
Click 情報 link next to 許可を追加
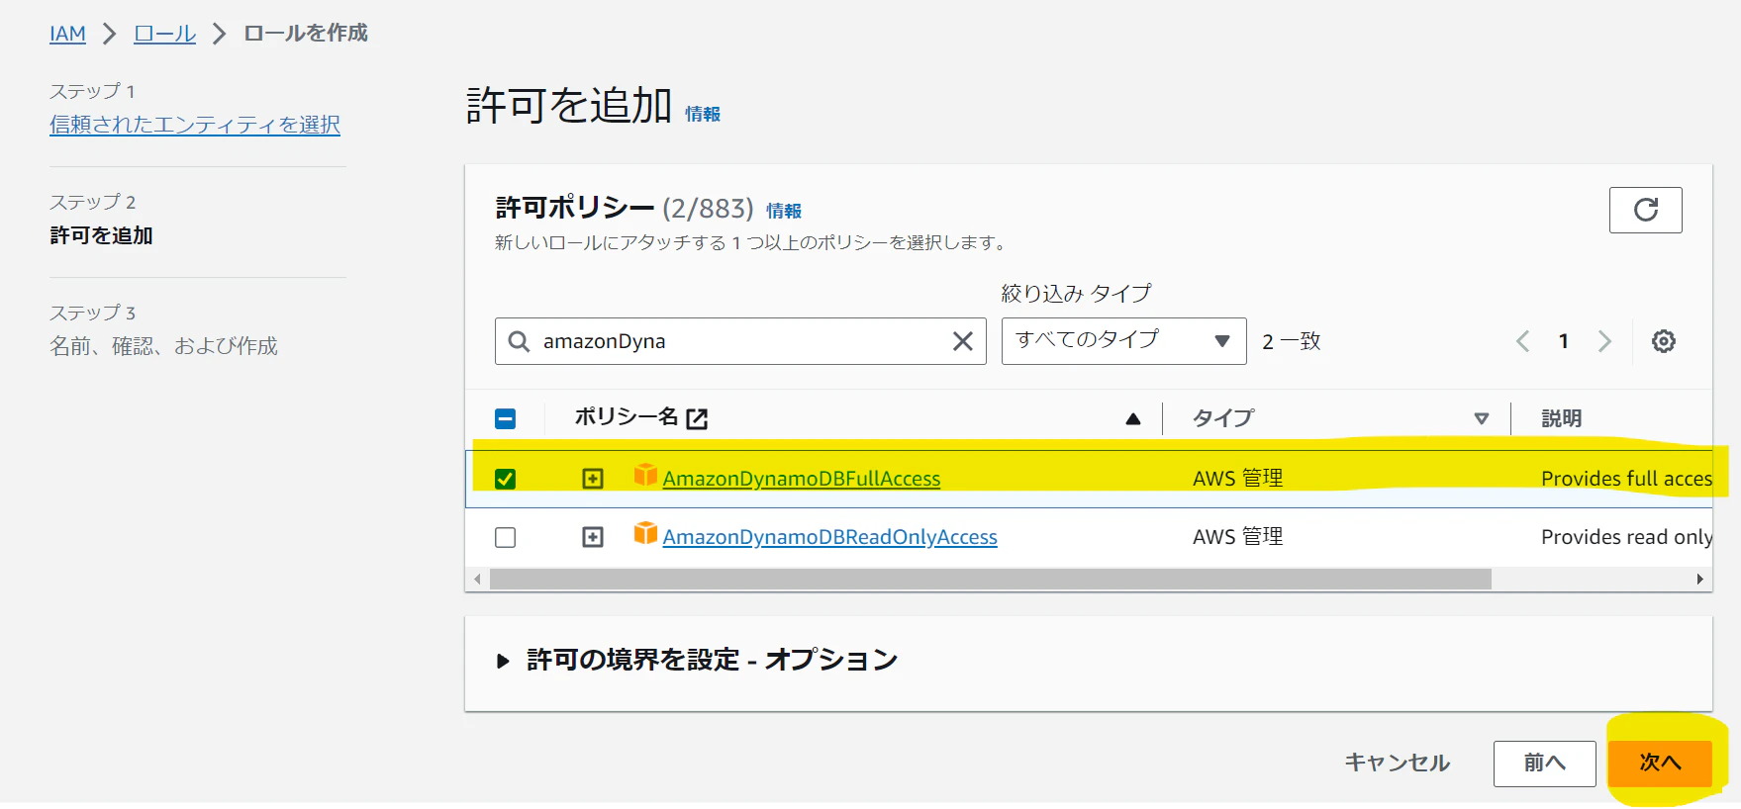(703, 114)
